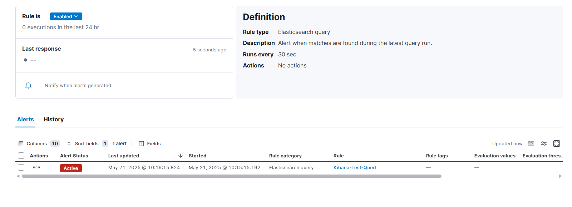Check the Active alert row checkbox
The image size is (572, 207).
pyautogui.click(x=21, y=167)
